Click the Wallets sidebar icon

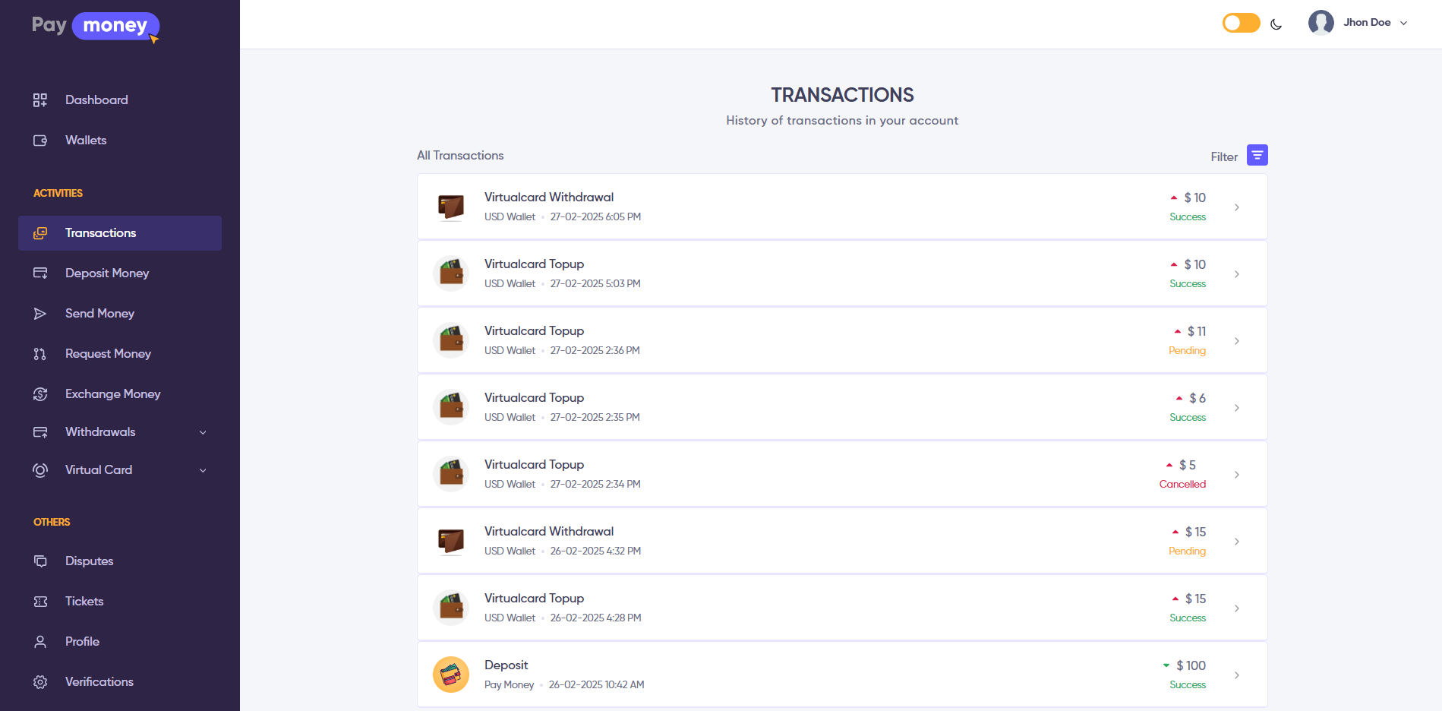[40, 141]
